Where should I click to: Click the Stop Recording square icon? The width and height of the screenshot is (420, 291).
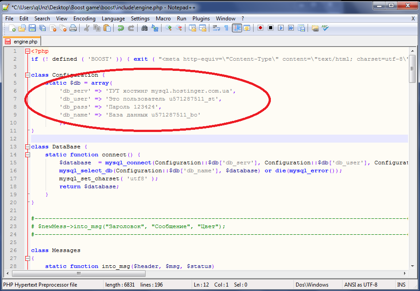(x=270, y=28)
